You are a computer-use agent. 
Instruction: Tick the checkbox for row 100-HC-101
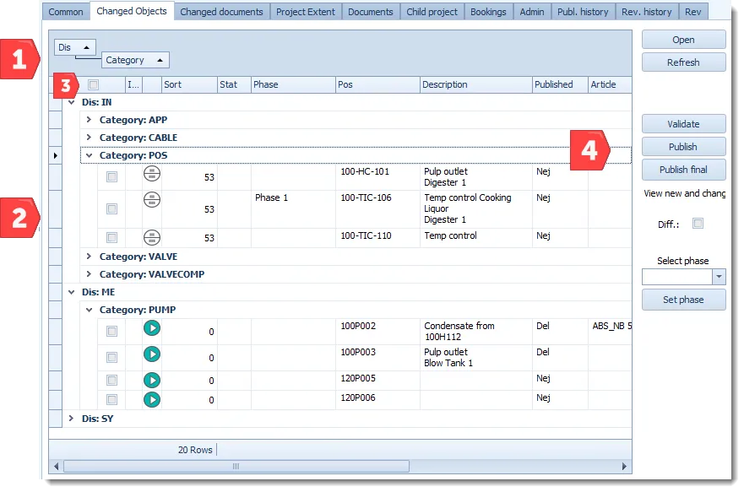click(x=112, y=176)
